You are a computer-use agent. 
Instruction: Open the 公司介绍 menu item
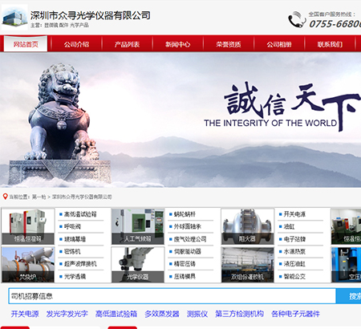coord(76,44)
